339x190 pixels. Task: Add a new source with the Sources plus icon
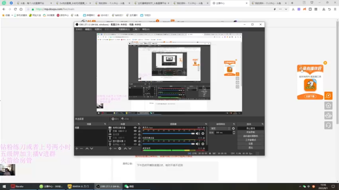point(111,149)
